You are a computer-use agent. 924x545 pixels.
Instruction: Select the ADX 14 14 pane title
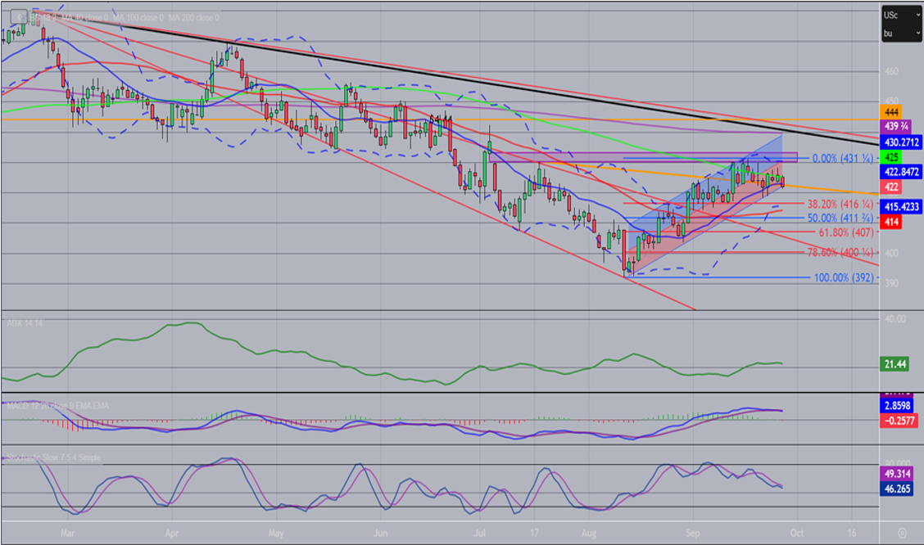point(25,324)
